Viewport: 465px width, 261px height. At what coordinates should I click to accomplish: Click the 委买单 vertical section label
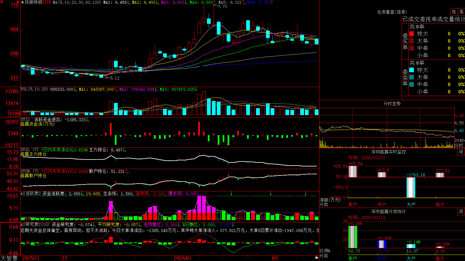[405, 41]
